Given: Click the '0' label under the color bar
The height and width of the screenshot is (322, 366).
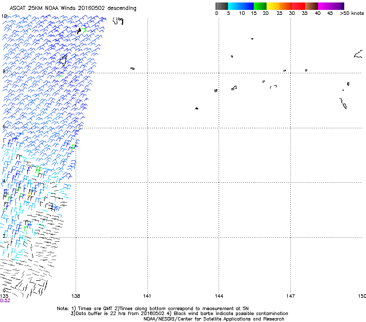Looking at the screenshot, I should click(217, 13).
